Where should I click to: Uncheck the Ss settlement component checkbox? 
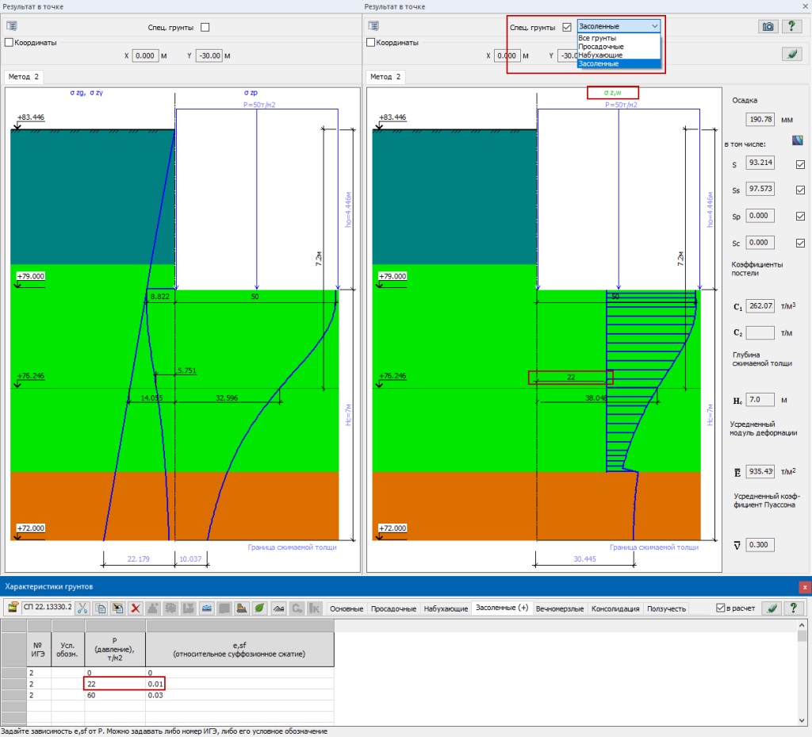(800, 190)
